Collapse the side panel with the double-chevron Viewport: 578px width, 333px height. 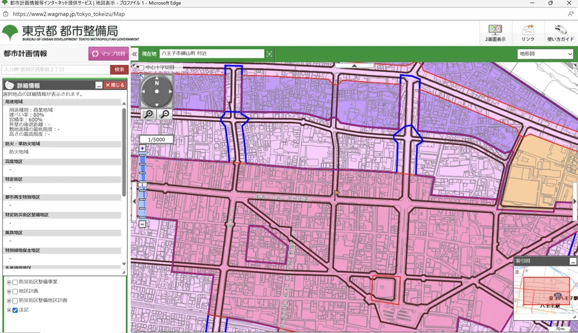(x=135, y=54)
